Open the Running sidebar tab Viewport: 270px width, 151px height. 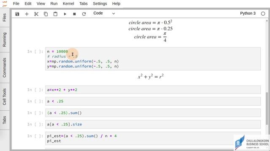[x=5, y=39]
